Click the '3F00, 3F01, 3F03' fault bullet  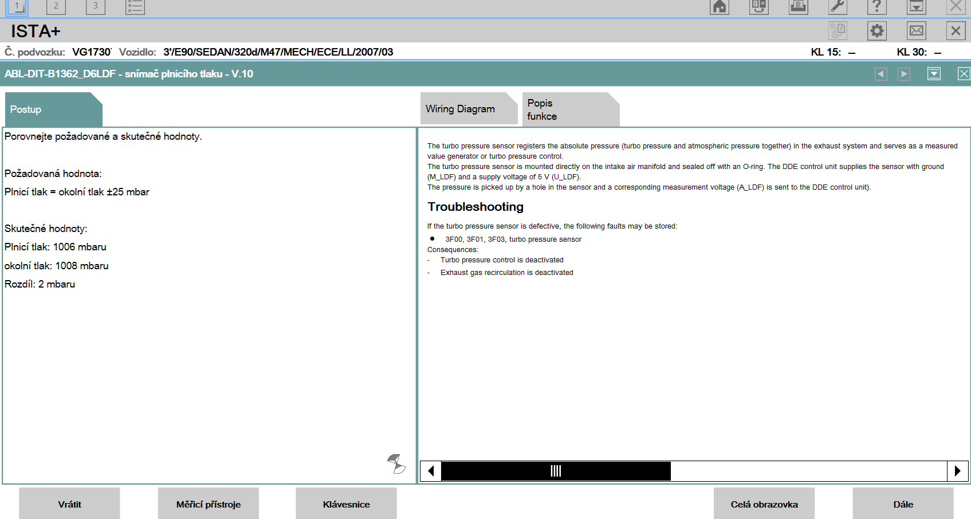pos(513,239)
